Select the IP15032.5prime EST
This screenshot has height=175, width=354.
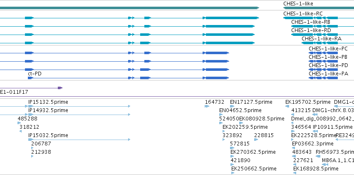coord(48,135)
